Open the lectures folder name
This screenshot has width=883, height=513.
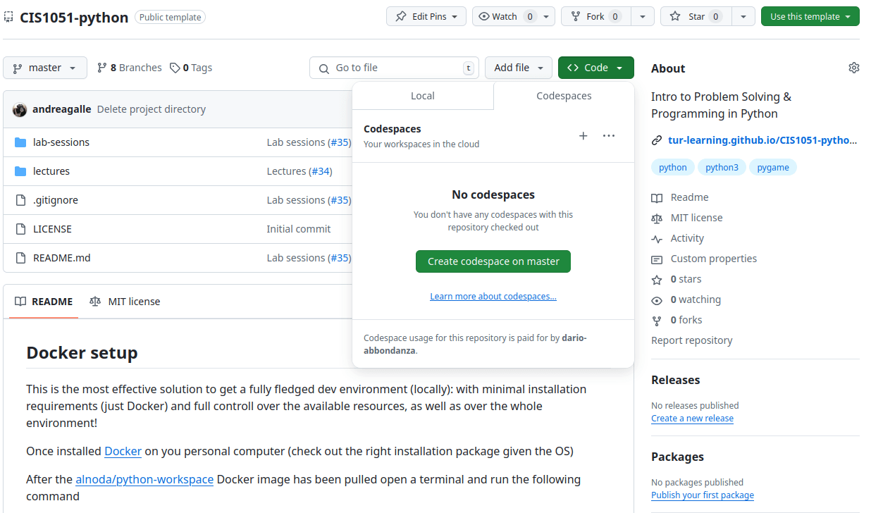(51, 171)
